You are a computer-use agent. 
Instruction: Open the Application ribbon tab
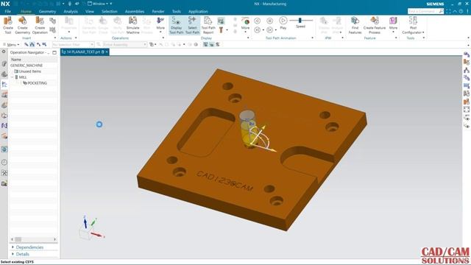198,12
